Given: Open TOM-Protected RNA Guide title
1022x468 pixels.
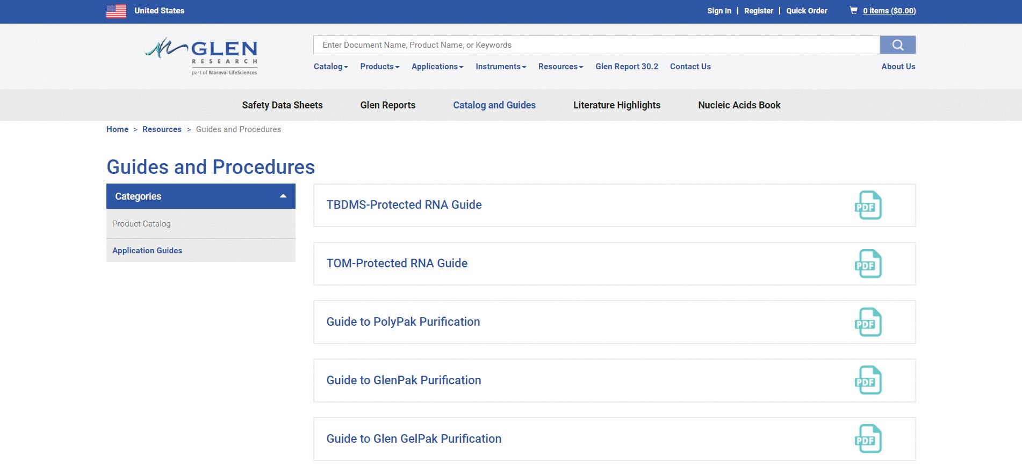Looking at the screenshot, I should coord(397,264).
